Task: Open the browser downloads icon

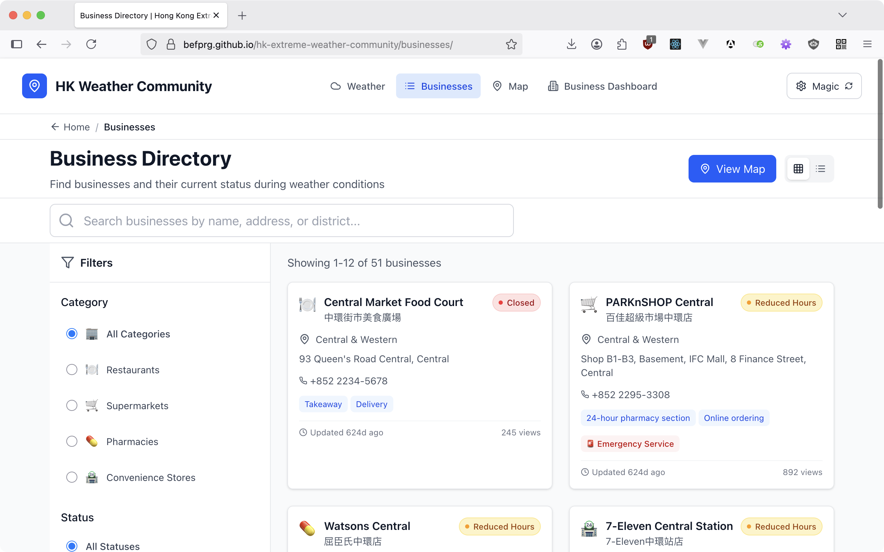Action: click(571, 44)
